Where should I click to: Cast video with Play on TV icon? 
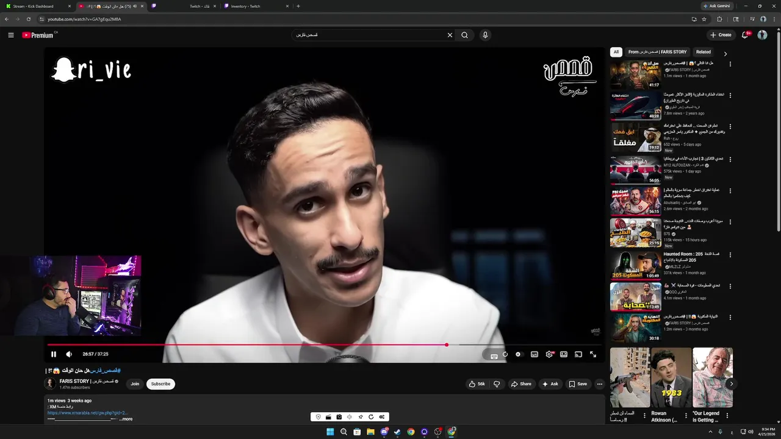(578, 354)
